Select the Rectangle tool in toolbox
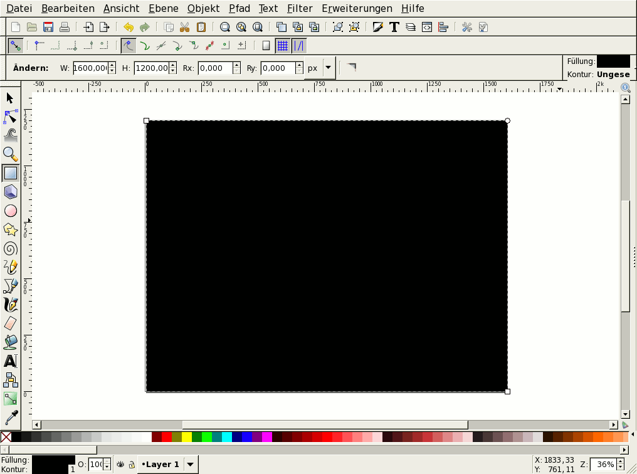 [11, 173]
